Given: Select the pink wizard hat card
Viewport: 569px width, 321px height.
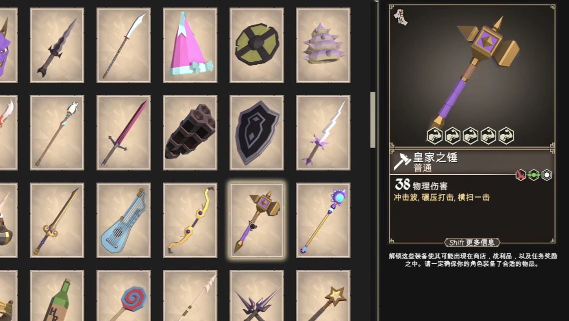Looking at the screenshot, I should pos(190,45).
